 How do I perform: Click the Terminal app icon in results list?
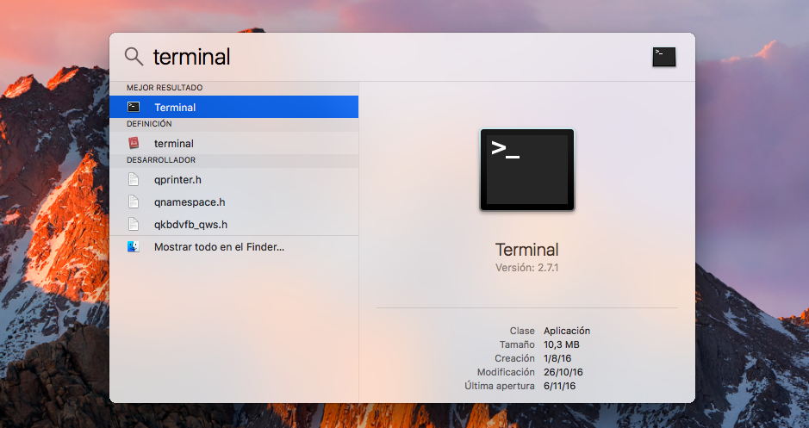pyautogui.click(x=134, y=108)
